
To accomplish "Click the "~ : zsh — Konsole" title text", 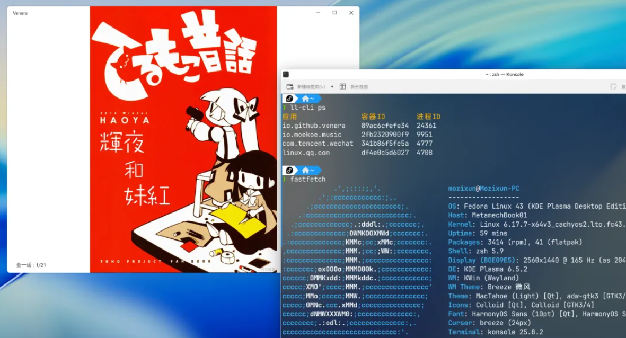I will [504, 74].
